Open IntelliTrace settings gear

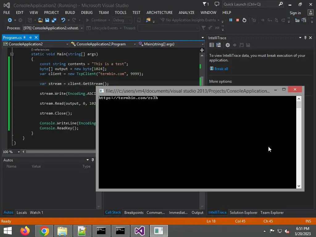tap(228, 45)
